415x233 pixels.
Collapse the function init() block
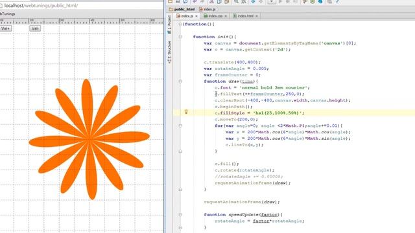click(x=180, y=37)
